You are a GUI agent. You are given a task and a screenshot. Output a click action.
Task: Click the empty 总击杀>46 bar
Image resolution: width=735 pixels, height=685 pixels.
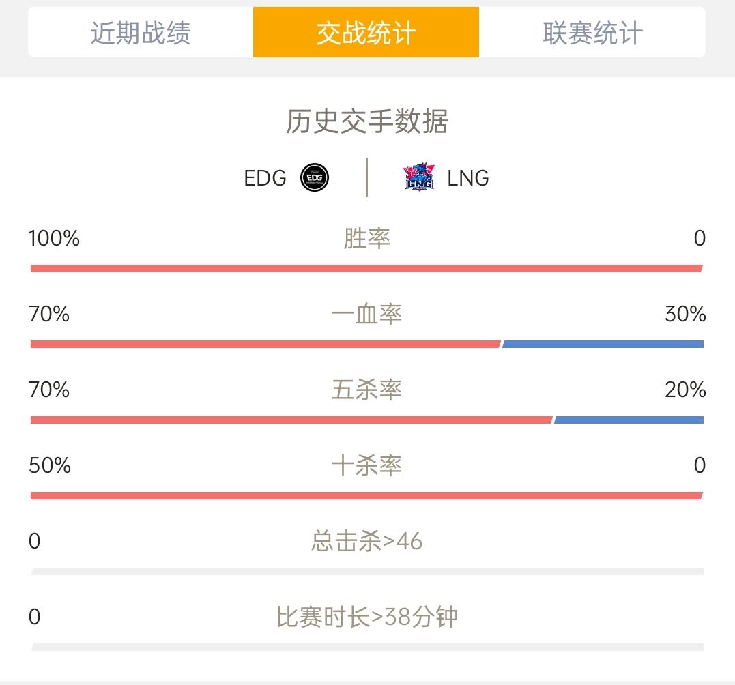pyautogui.click(x=367, y=572)
